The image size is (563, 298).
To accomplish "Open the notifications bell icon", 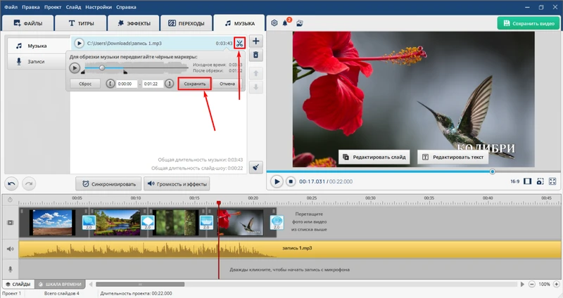I will pos(286,23).
